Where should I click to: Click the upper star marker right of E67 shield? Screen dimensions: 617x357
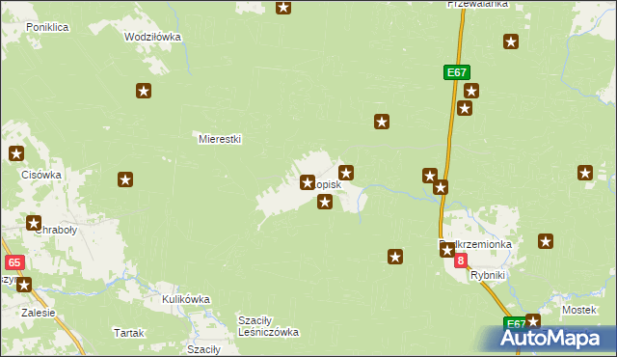(471, 91)
